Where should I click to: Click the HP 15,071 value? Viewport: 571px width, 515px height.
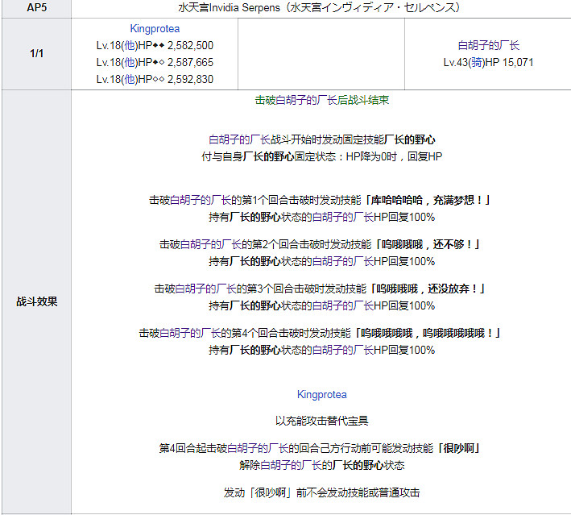tap(510, 62)
